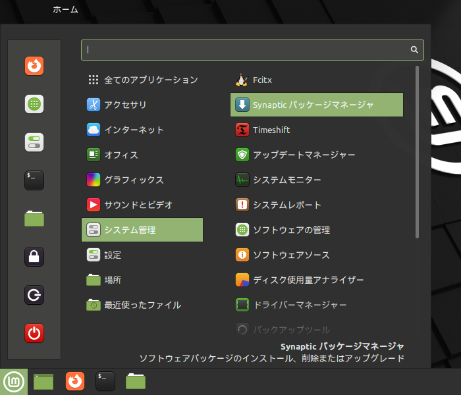
Task: Open the 場所 category
Action: click(142, 280)
